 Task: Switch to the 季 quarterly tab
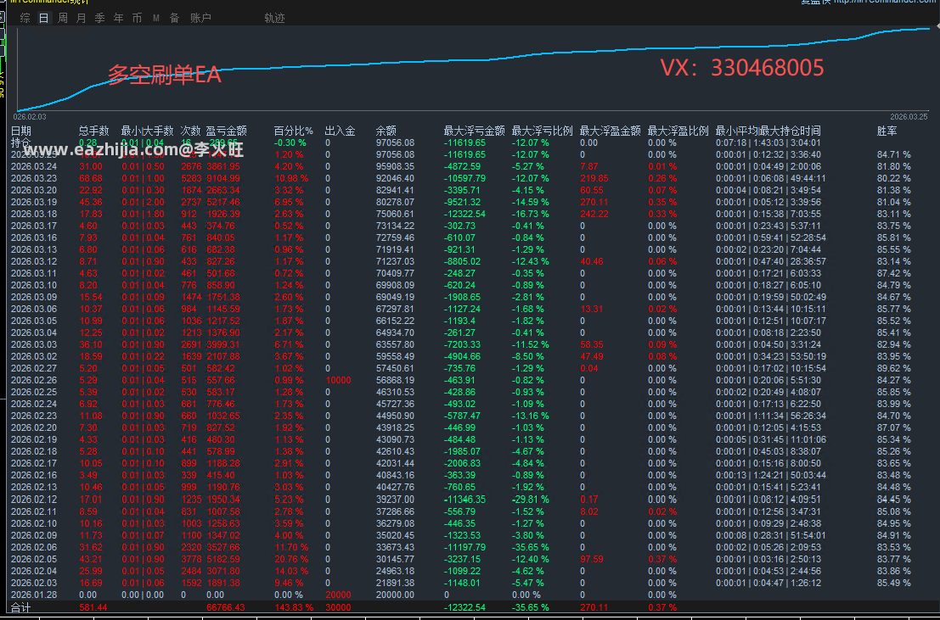click(100, 18)
